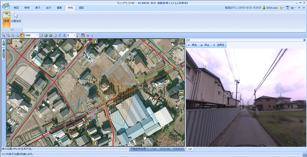This screenshot has width=307, height=157.
Task: Select the 位置指定 cursor tool
Action: click(16, 18)
